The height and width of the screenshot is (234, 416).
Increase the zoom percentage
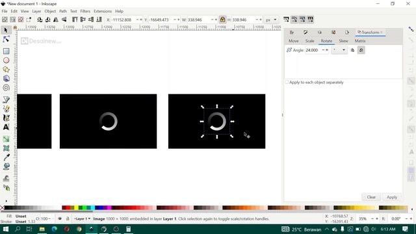tap(377, 218)
